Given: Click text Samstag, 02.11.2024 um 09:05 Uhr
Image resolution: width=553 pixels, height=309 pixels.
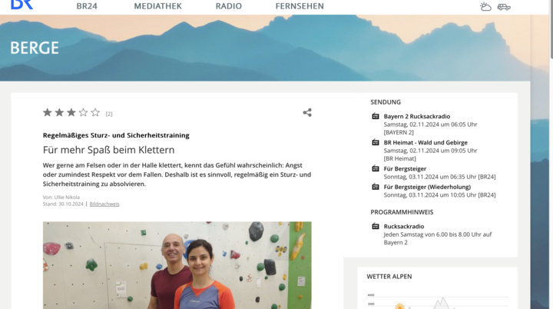Looking at the screenshot, I should [430, 151].
